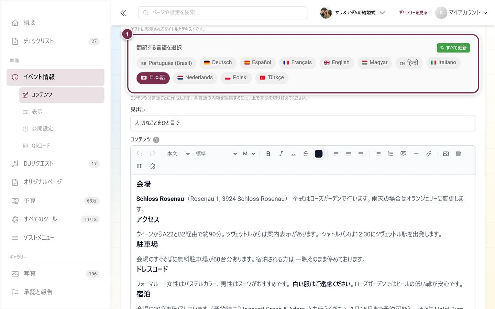The width and height of the screenshot is (495, 309).
Task: Center-align the text
Action: pos(348,154)
